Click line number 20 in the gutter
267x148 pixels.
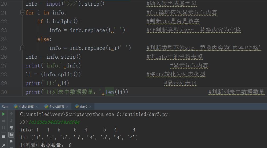pyautogui.click(x=4, y=4)
